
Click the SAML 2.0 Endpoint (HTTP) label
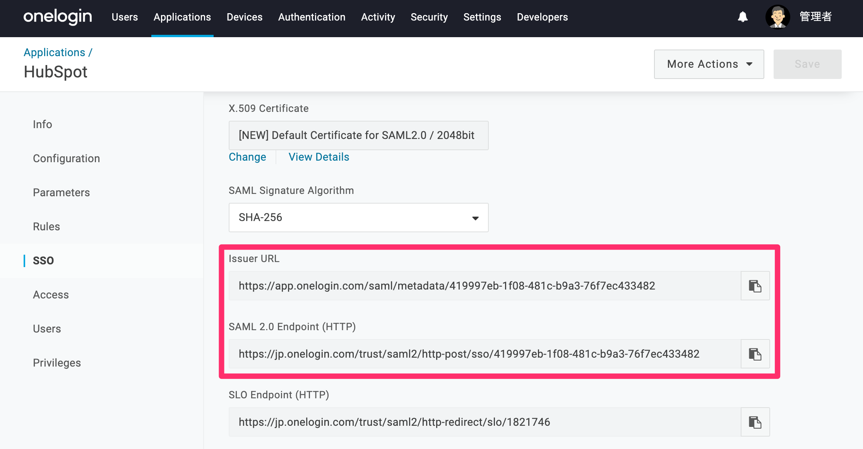[292, 327]
